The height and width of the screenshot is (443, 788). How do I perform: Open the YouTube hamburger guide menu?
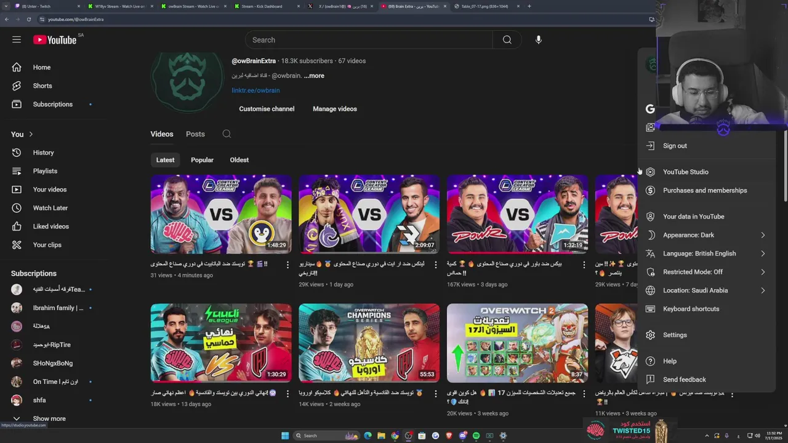tap(17, 39)
